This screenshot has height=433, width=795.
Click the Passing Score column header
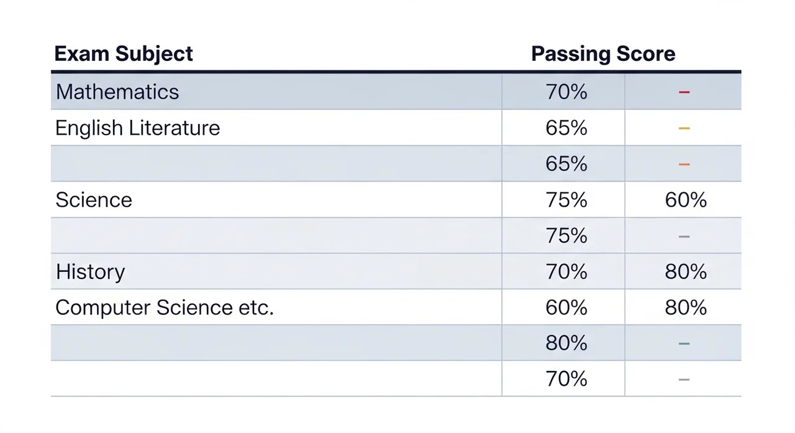(602, 54)
